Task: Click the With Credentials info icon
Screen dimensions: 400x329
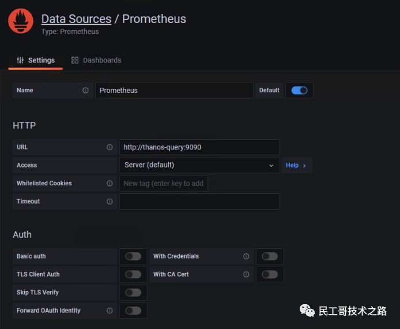Action: click(246, 256)
